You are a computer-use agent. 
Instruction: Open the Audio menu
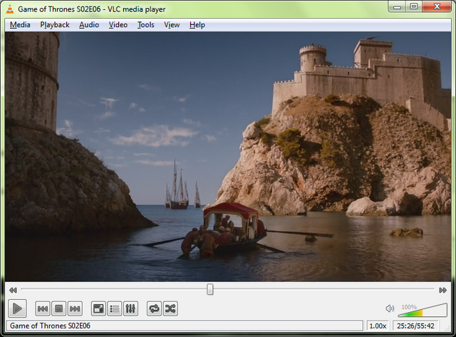pos(89,25)
